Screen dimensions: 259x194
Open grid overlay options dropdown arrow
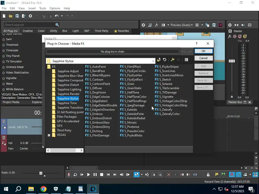[202, 25]
